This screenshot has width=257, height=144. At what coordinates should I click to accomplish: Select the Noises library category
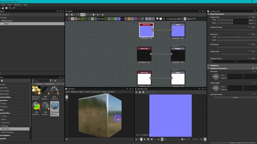[4, 104]
